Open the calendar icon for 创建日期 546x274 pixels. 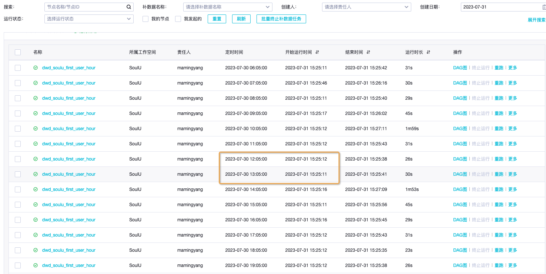tap(544, 7)
